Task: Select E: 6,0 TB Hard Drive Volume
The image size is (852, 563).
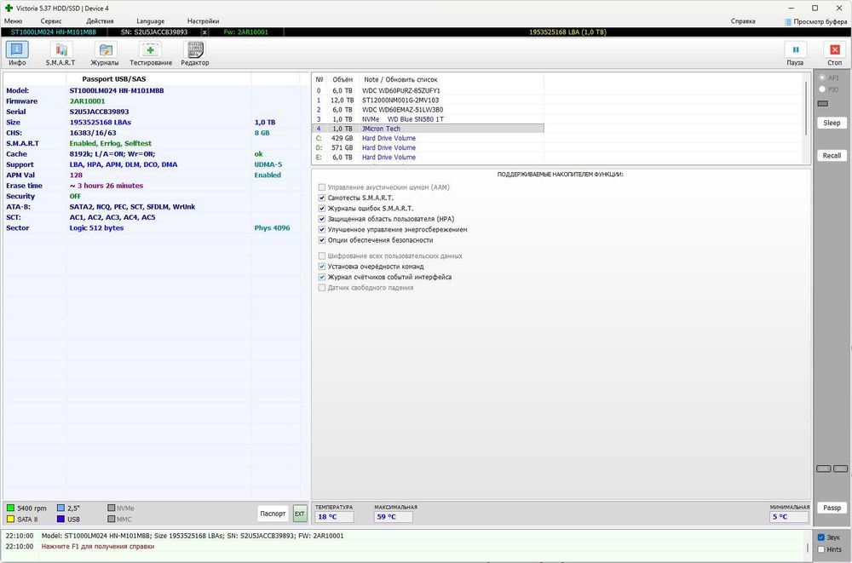Action: pos(429,157)
